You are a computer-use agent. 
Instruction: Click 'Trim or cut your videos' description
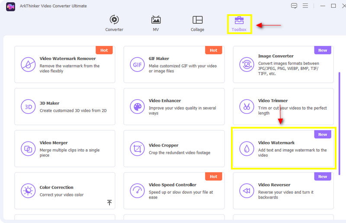(x=292, y=110)
